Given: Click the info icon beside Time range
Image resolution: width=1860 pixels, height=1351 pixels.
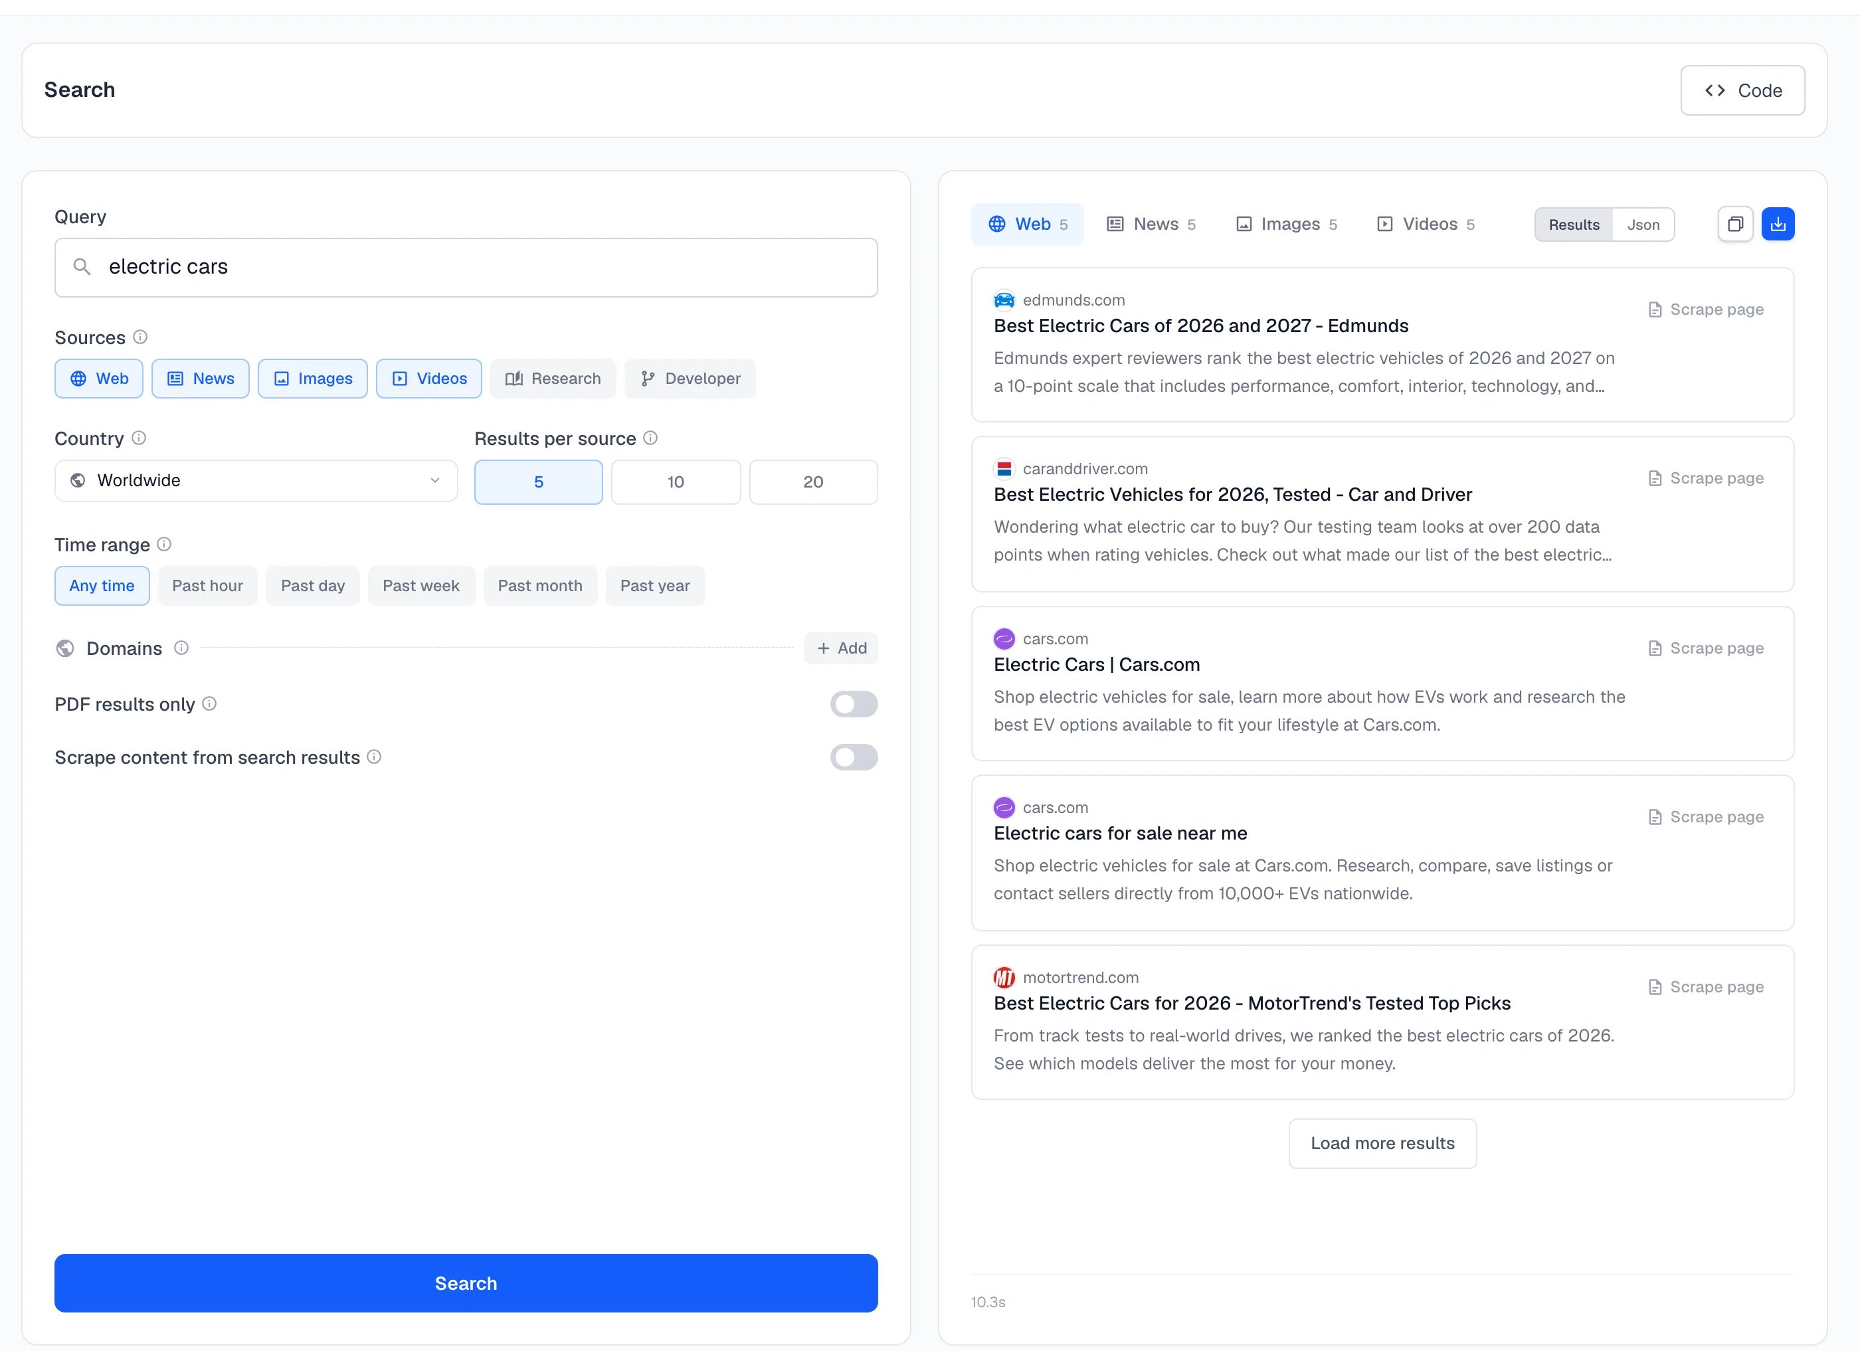Looking at the screenshot, I should click(x=164, y=545).
